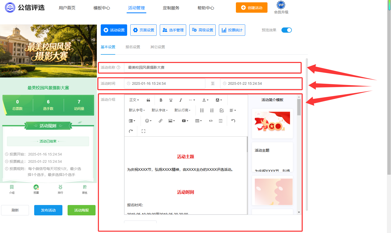
Task: Insert a block quote in editor
Action: tap(148, 100)
